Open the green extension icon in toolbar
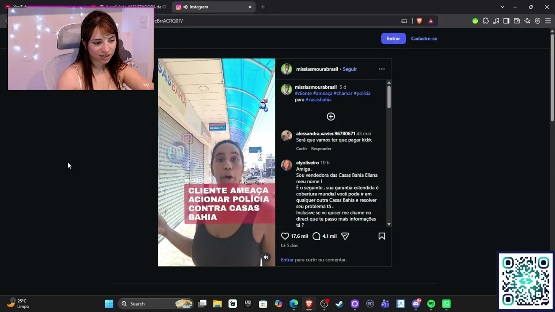Image resolution: width=555 pixels, height=312 pixels. [475, 21]
